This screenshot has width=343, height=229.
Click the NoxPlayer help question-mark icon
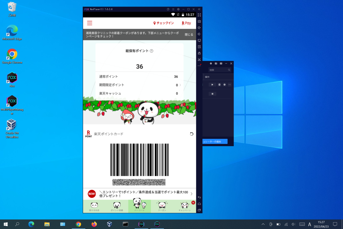(x=168, y=9)
